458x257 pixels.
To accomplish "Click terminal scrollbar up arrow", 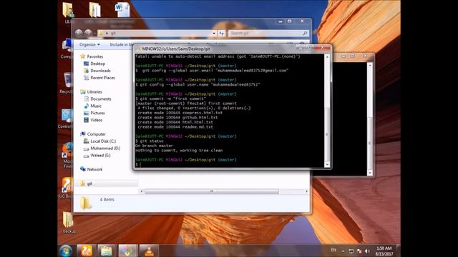I will (327, 57).
